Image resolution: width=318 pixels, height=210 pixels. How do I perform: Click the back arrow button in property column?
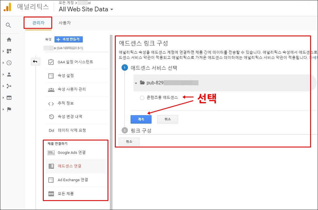pyautogui.click(x=35, y=61)
